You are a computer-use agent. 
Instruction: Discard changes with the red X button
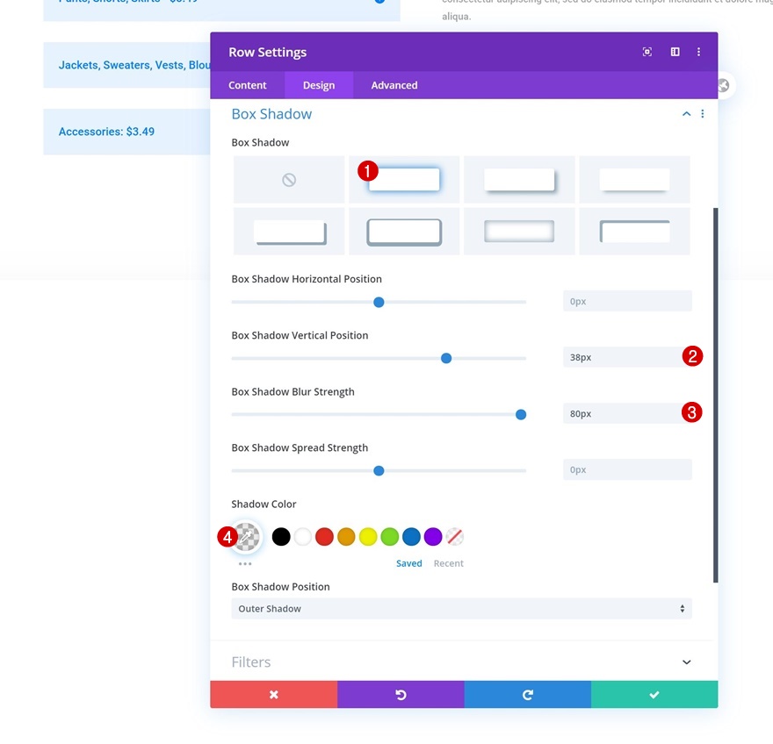[273, 694]
